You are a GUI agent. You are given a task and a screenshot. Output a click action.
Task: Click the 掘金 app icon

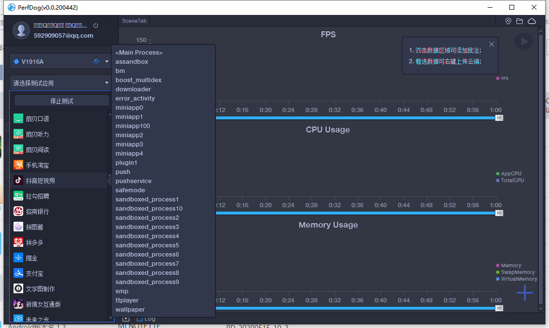click(18, 257)
